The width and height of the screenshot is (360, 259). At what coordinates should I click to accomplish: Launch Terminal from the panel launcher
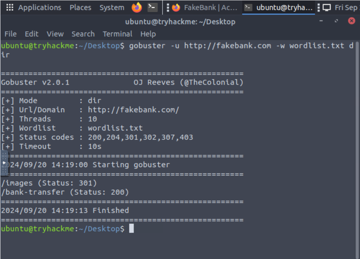152,7
